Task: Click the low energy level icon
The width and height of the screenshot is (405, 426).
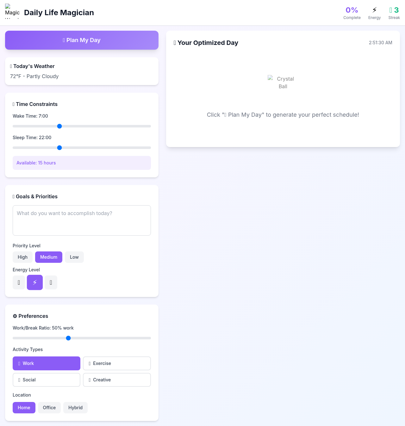Action: [x=19, y=282]
